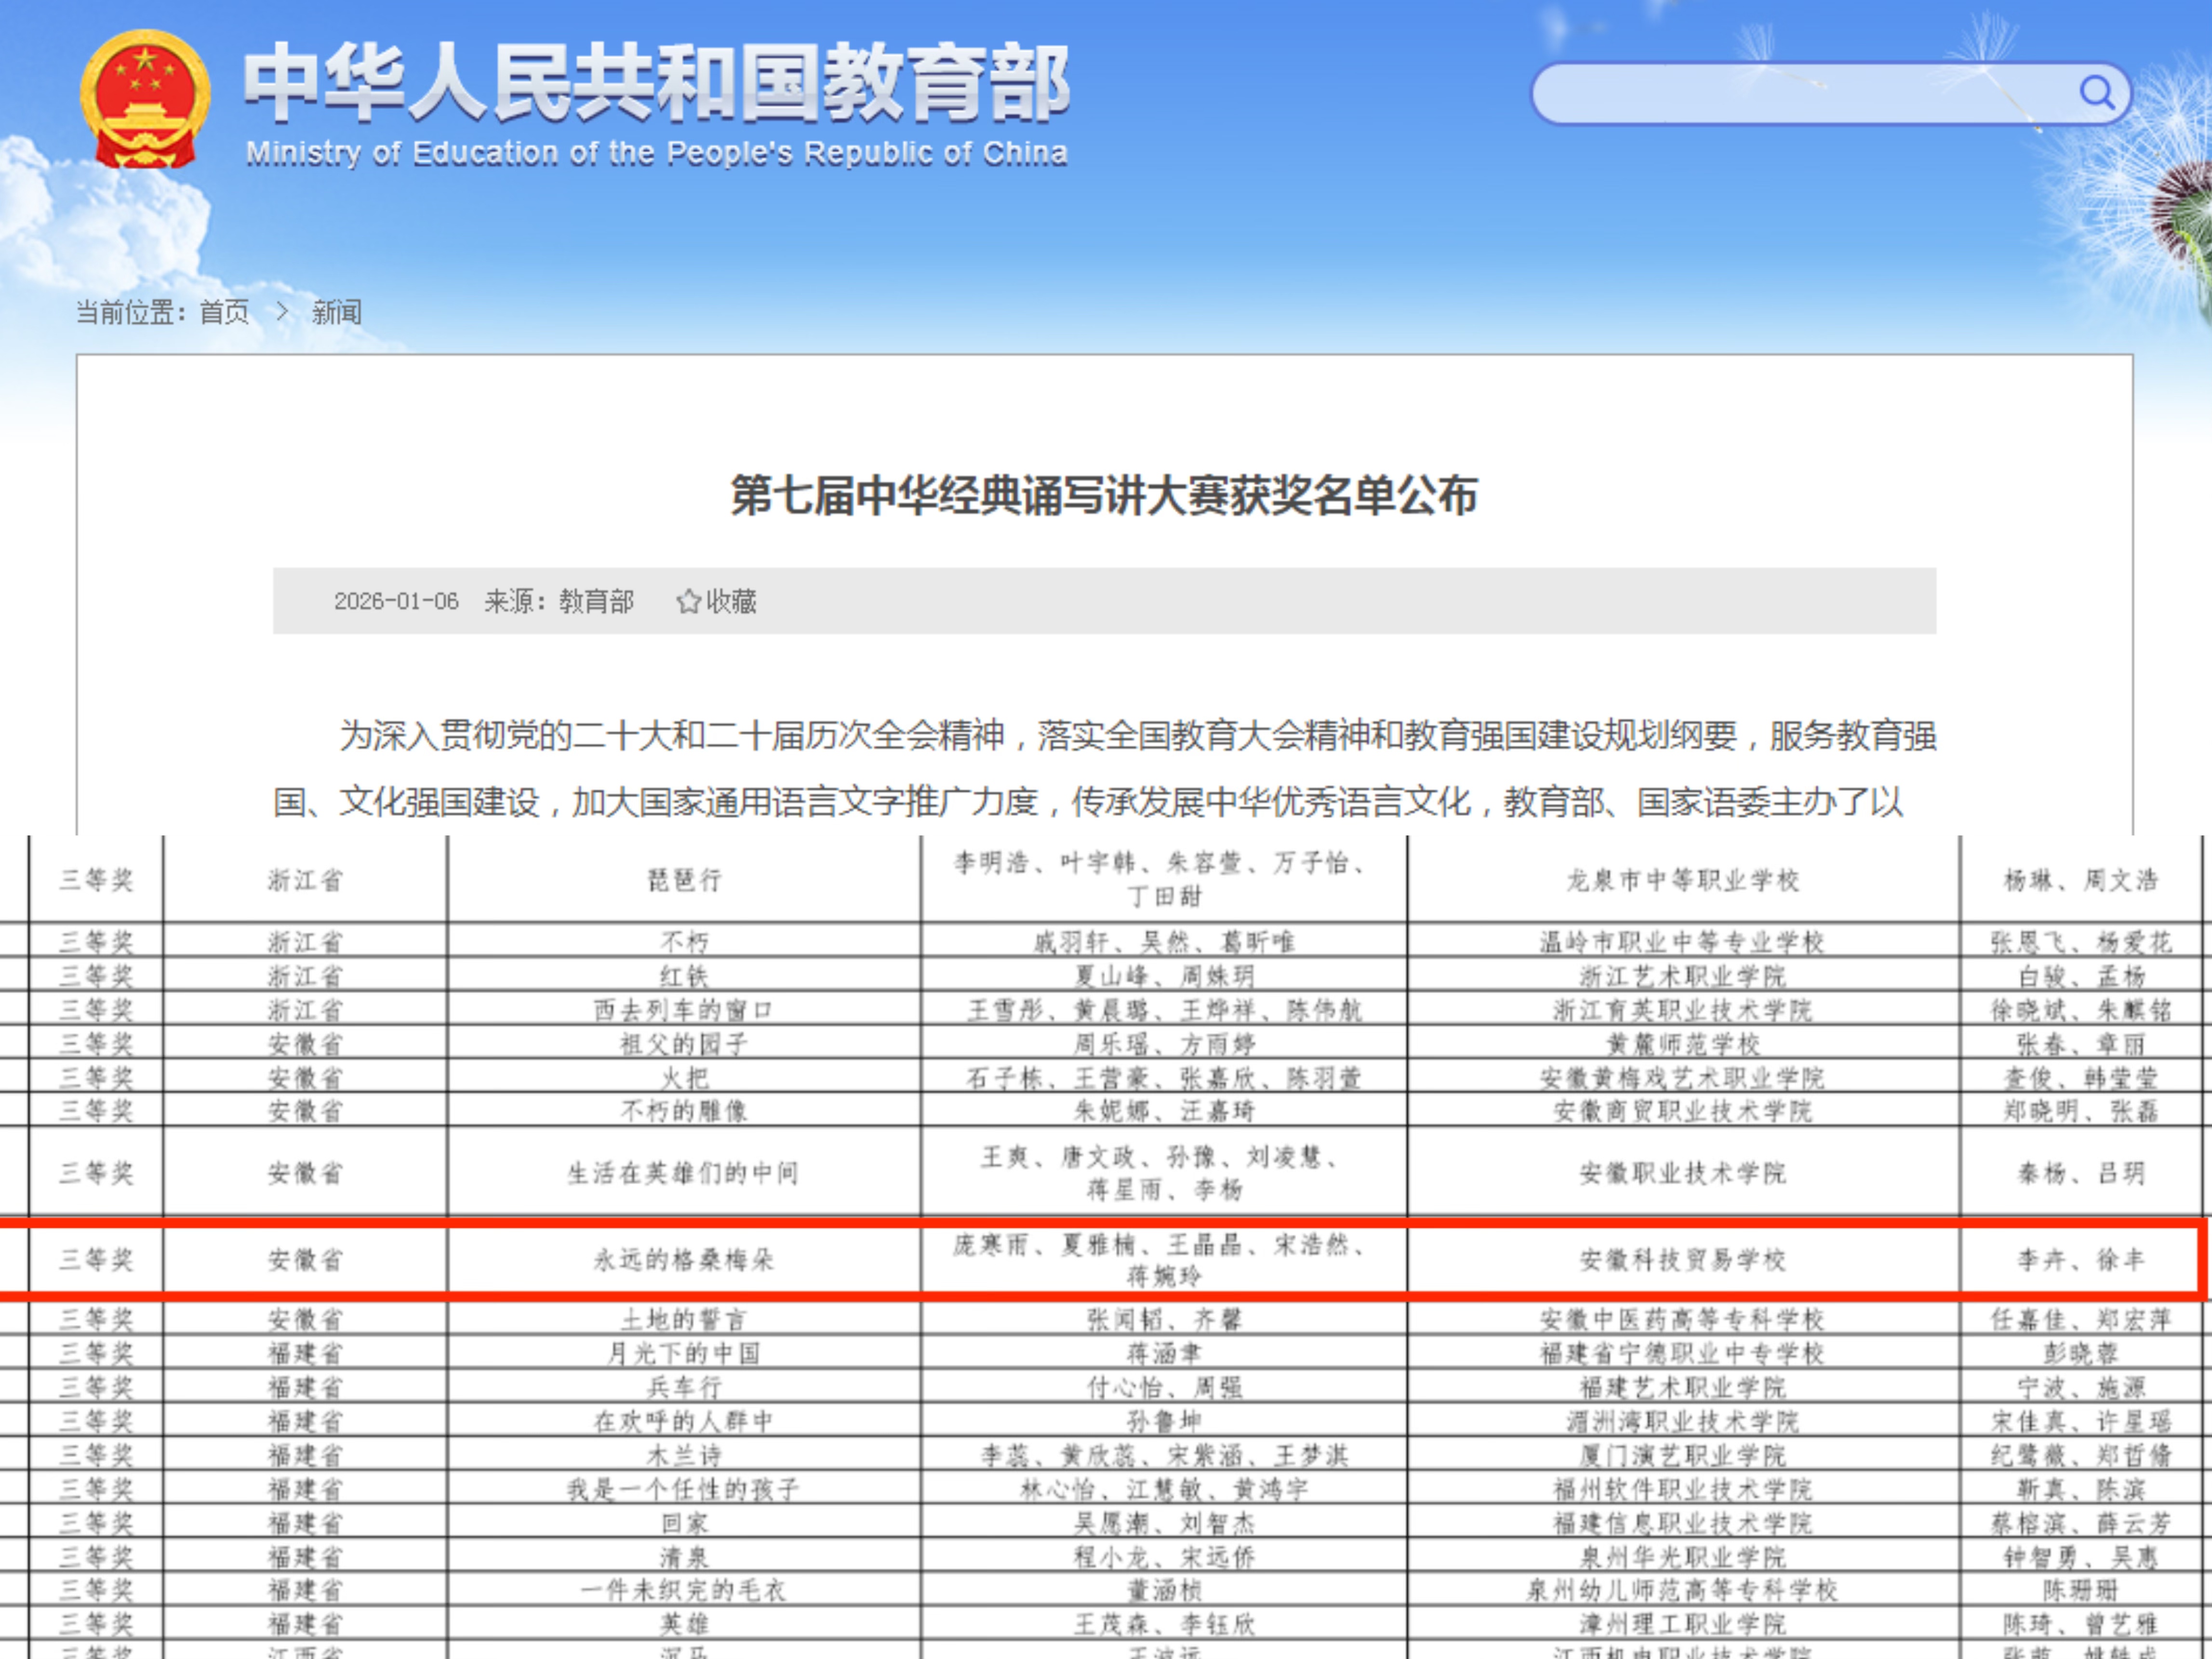Click the 泉州华光职业学院 cell
Image resolution: width=2212 pixels, height=1659 pixels.
coord(1683,1557)
